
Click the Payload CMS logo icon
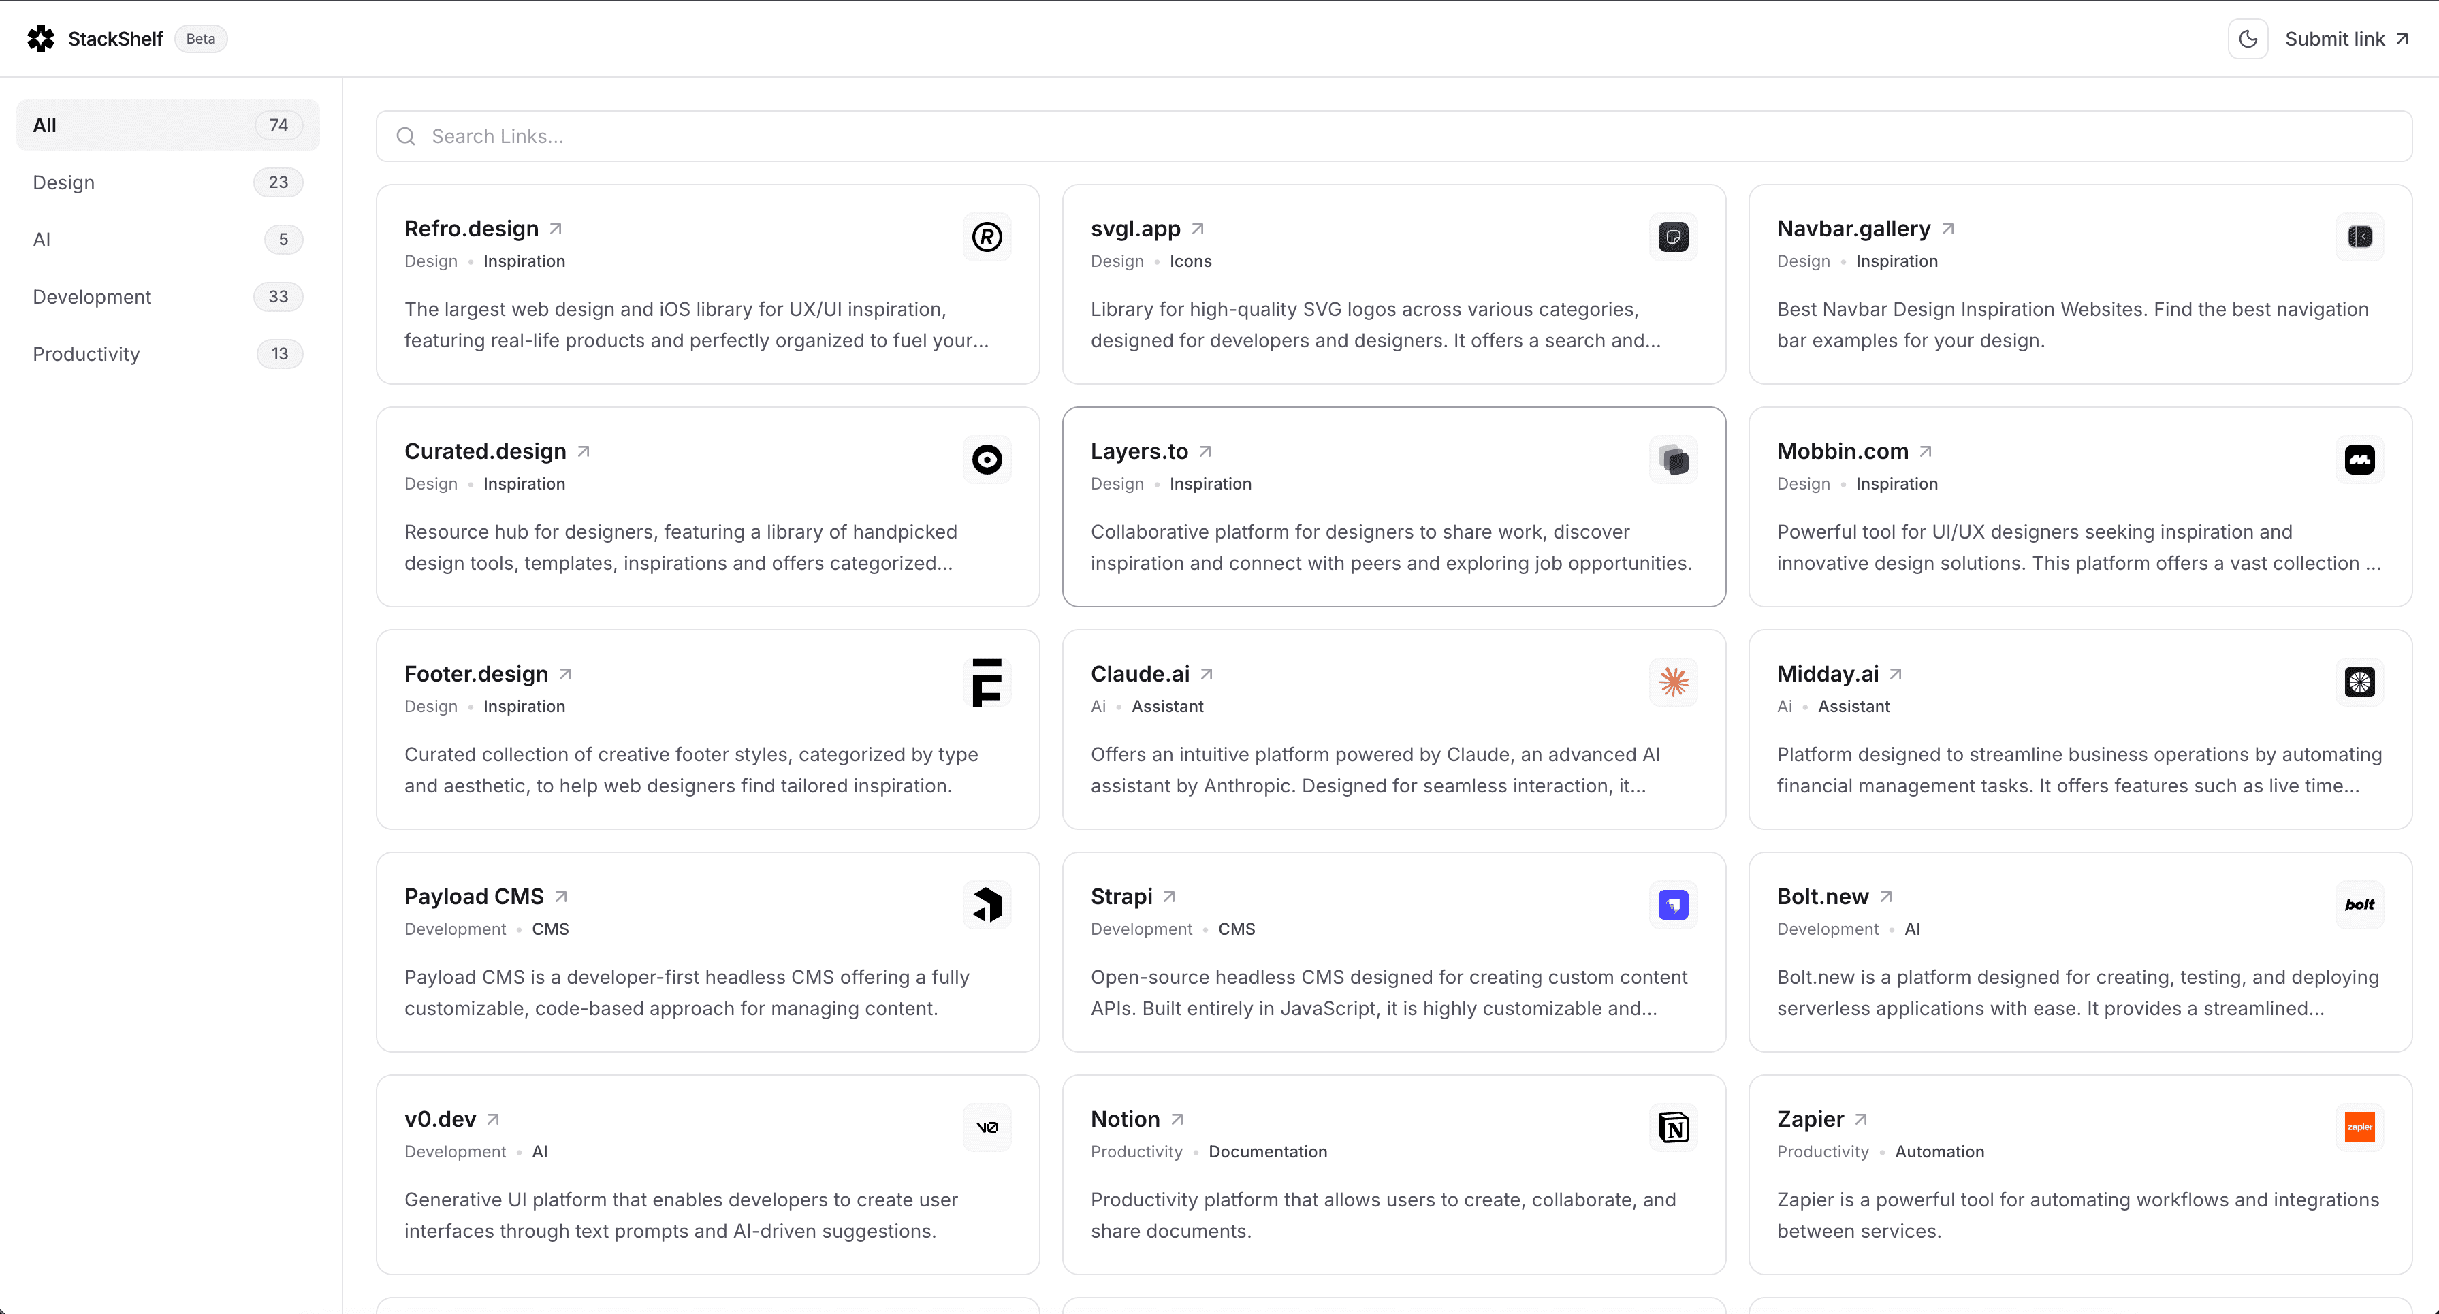pyautogui.click(x=987, y=905)
